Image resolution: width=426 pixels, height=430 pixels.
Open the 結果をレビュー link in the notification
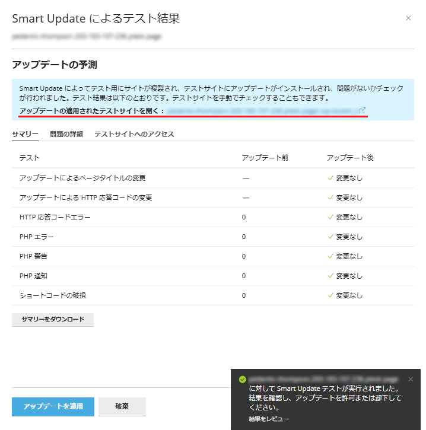[269, 419]
